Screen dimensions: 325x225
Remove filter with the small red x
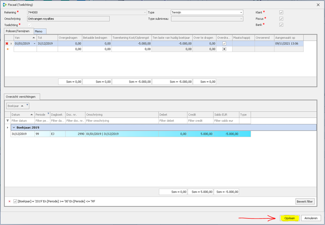coord(9,201)
